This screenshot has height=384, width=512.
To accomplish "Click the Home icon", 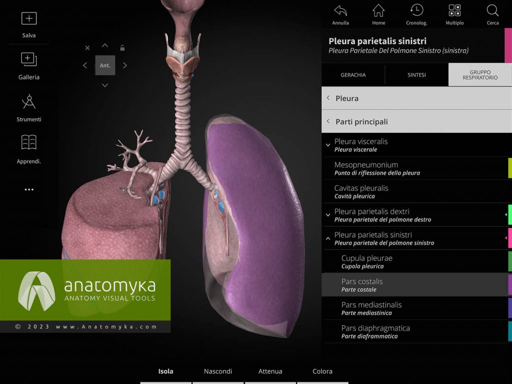I will pyautogui.click(x=378, y=12).
